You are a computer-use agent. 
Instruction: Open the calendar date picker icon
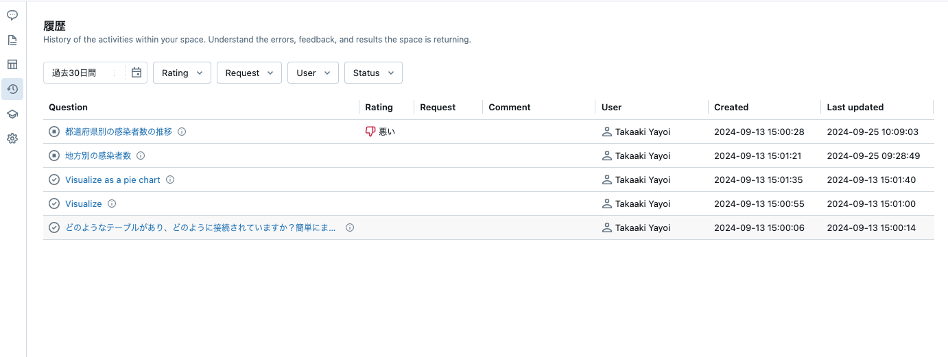pyautogui.click(x=137, y=73)
